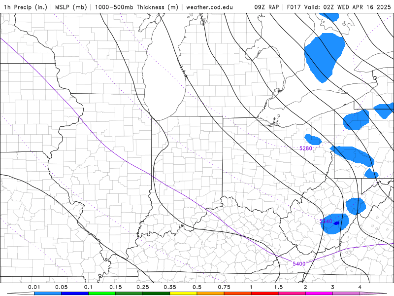The width and height of the screenshot is (394, 296).
Task: Click the 0.15 legend value
Action: coord(116,287)
